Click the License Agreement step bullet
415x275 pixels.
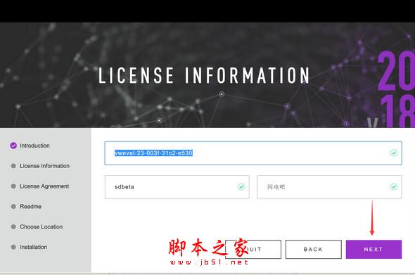[x=13, y=186]
